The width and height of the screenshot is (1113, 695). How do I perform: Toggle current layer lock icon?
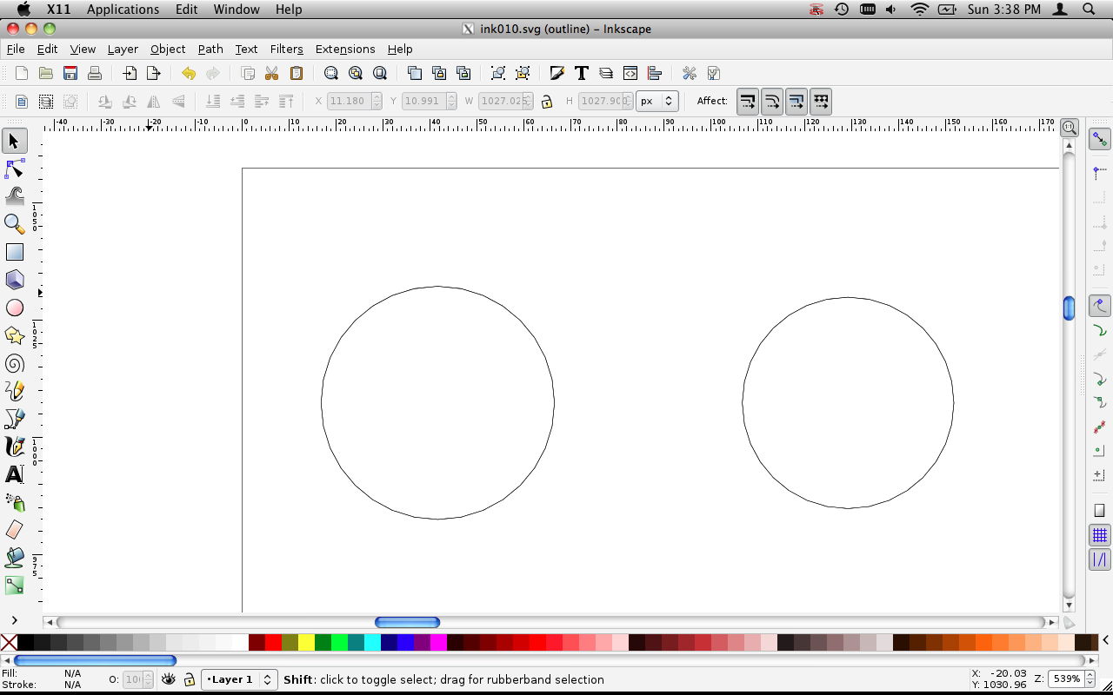point(189,679)
